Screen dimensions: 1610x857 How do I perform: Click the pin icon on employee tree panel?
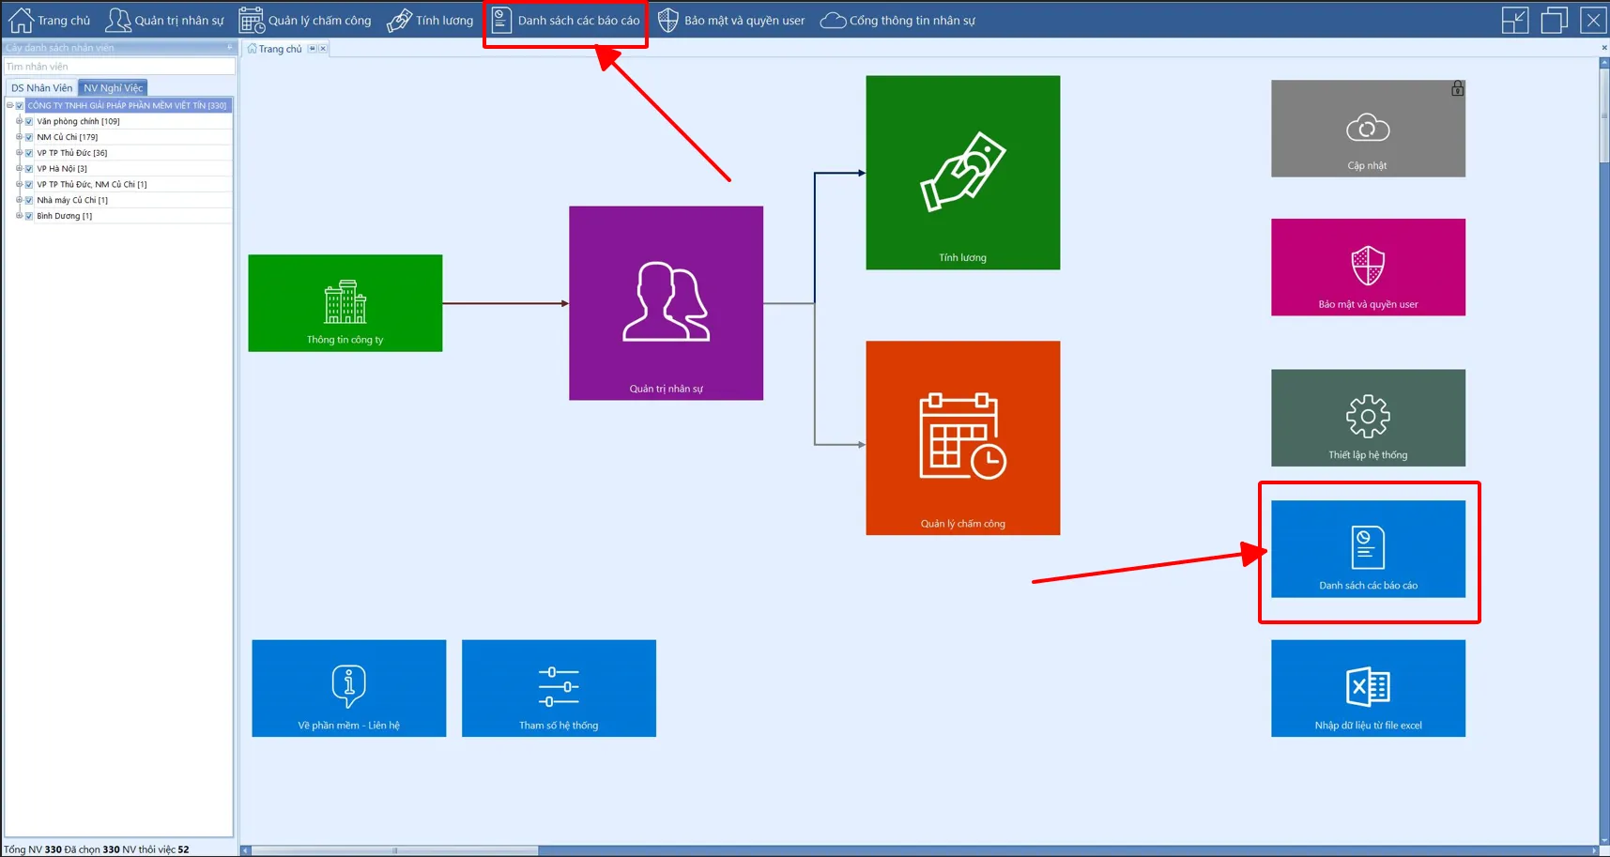pos(229,48)
